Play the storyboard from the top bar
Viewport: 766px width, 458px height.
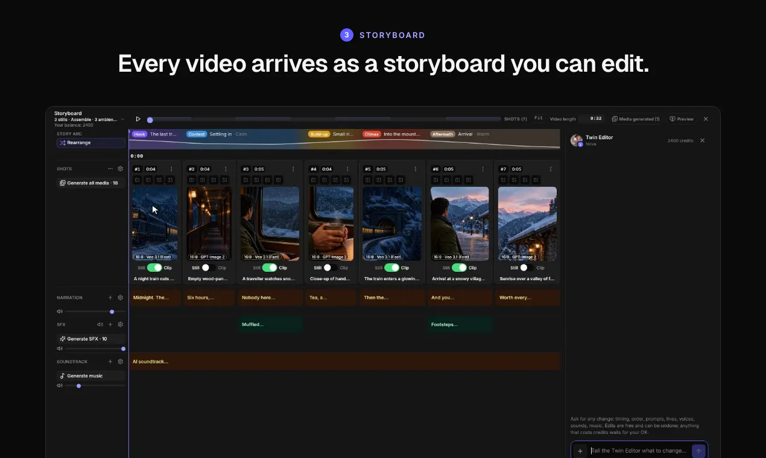[138, 119]
